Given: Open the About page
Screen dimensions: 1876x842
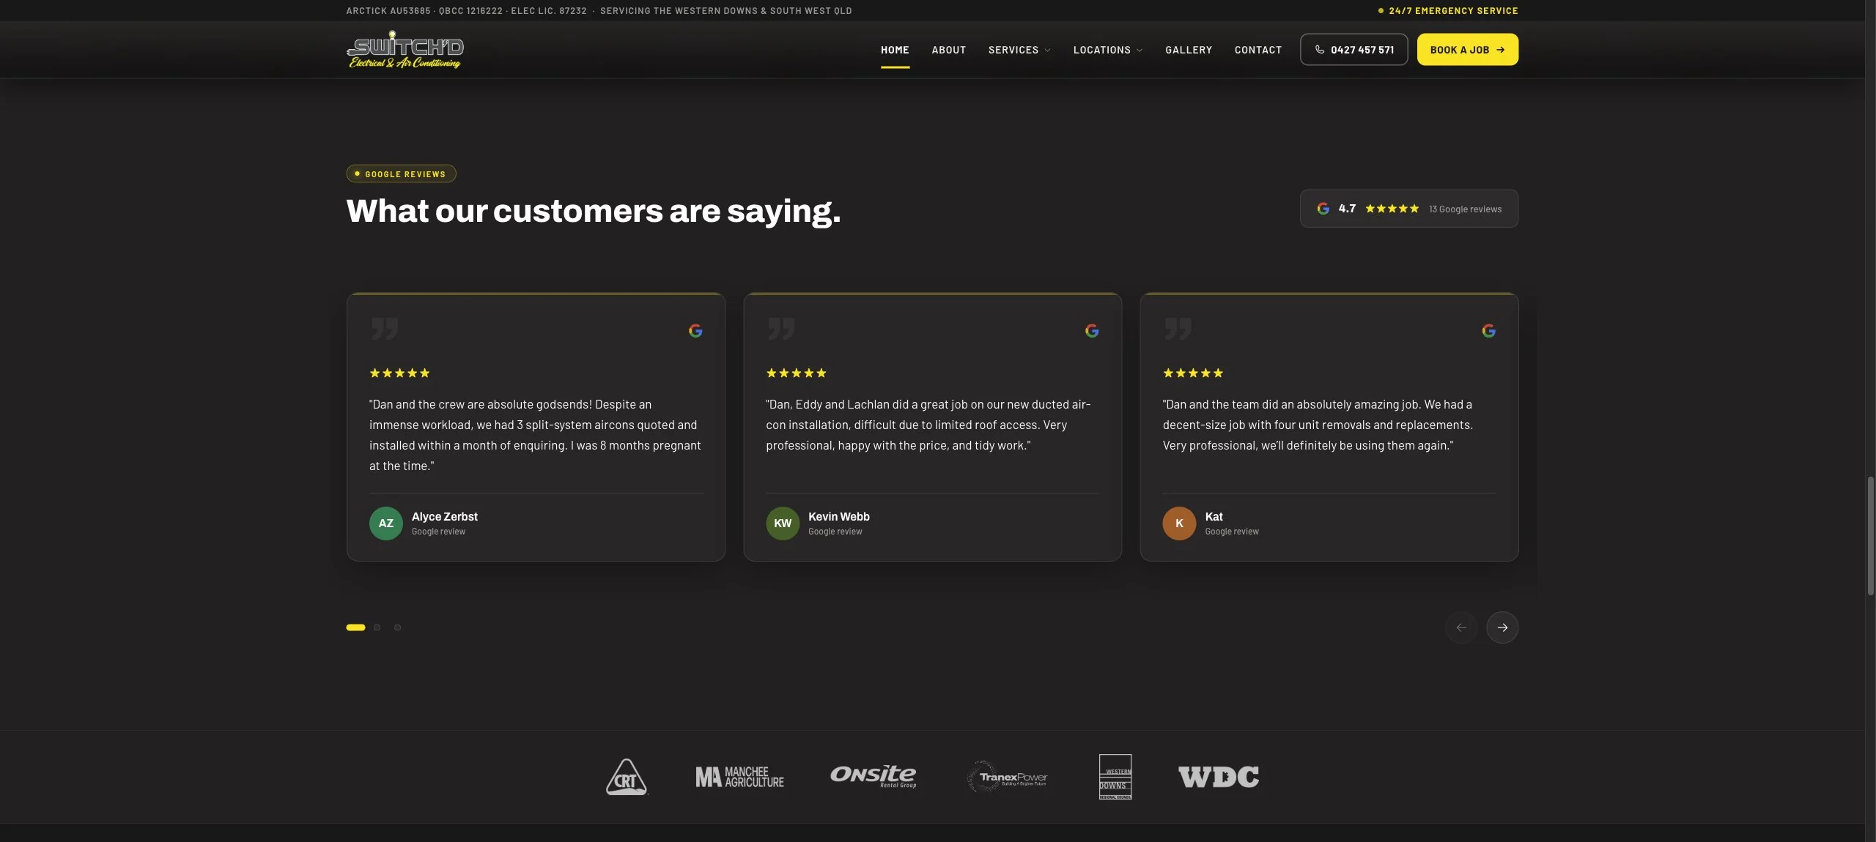Looking at the screenshot, I should pos(949,50).
